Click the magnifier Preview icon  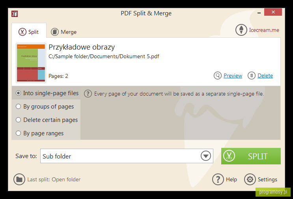tap(218, 76)
